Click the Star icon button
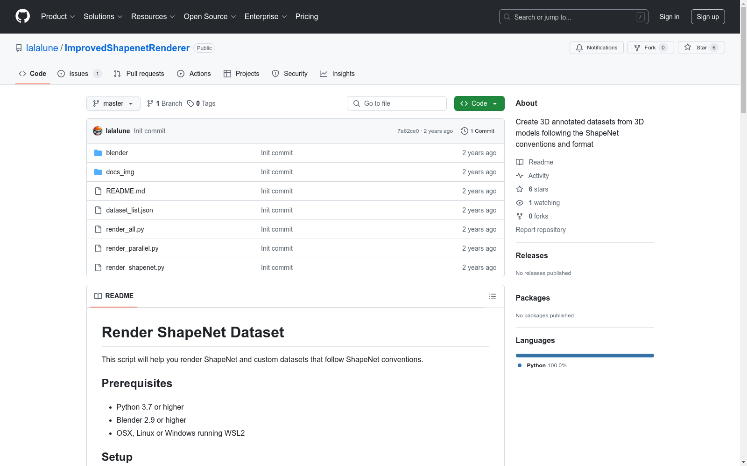 point(688,48)
